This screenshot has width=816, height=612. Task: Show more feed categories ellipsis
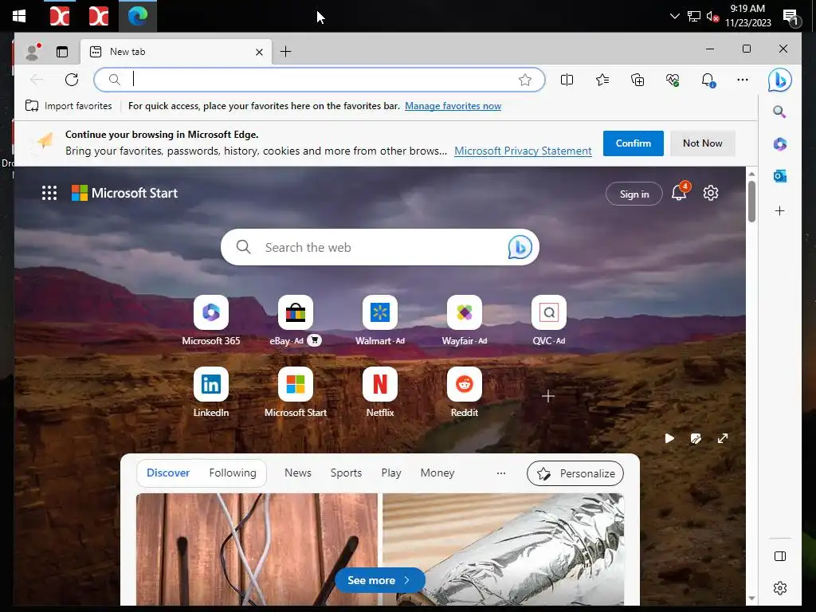[501, 473]
